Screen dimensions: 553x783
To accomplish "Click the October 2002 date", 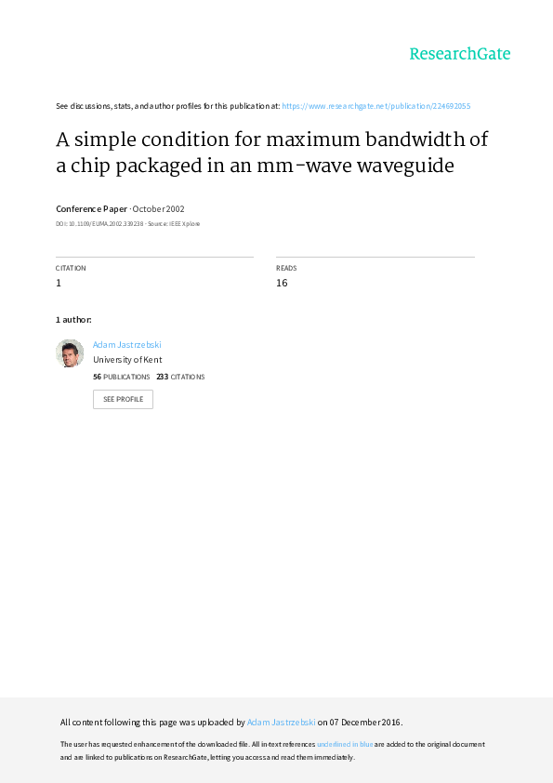I will point(158,208).
